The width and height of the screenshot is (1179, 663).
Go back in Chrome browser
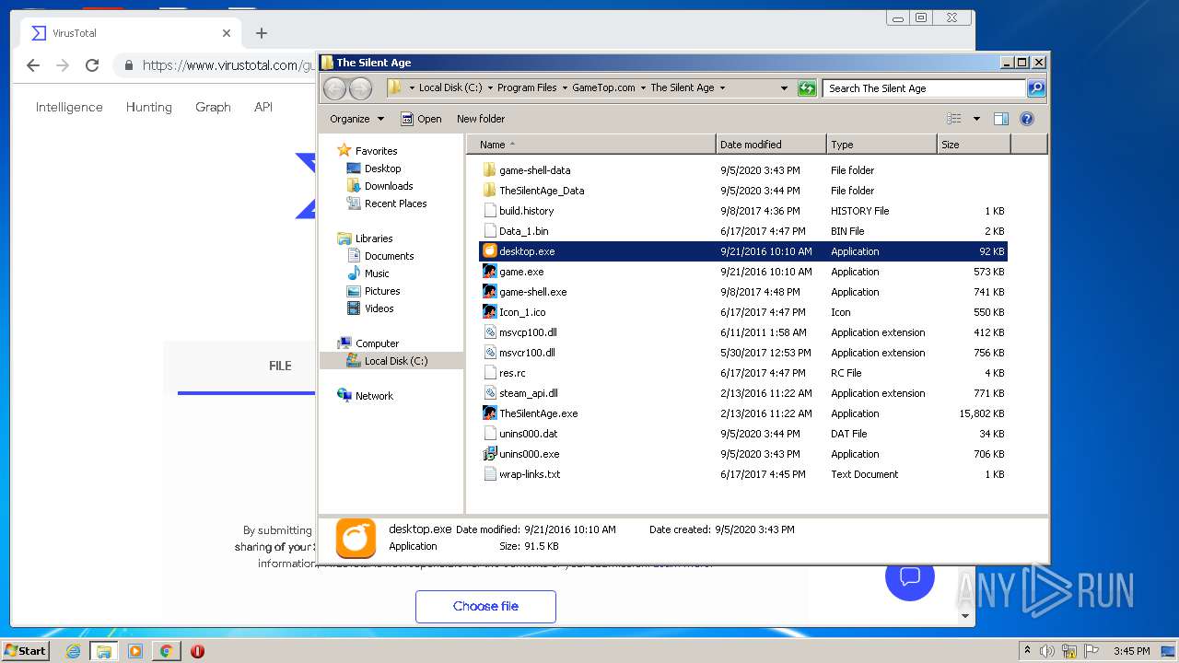[x=33, y=65]
